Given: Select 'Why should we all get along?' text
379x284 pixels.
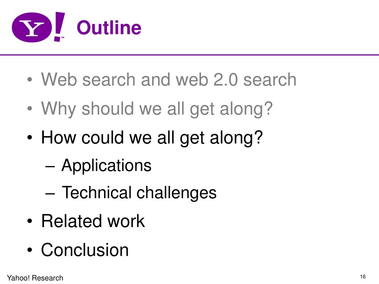Looking at the screenshot, I should click(157, 109).
